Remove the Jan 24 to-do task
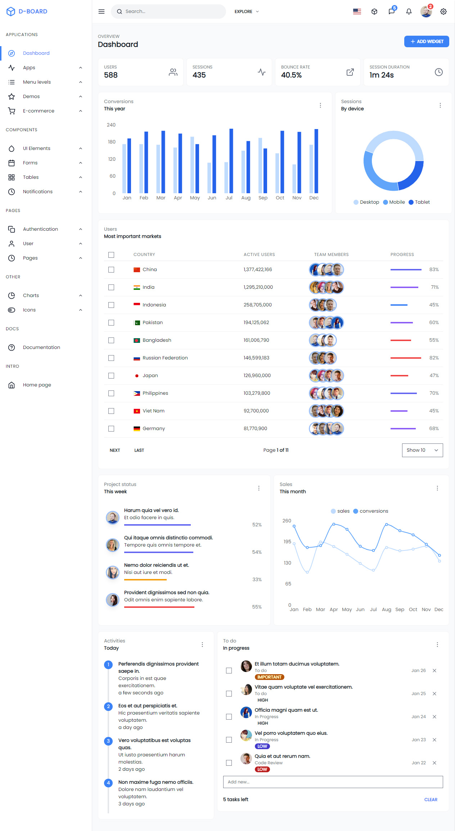The image size is (455, 831). pos(434,717)
